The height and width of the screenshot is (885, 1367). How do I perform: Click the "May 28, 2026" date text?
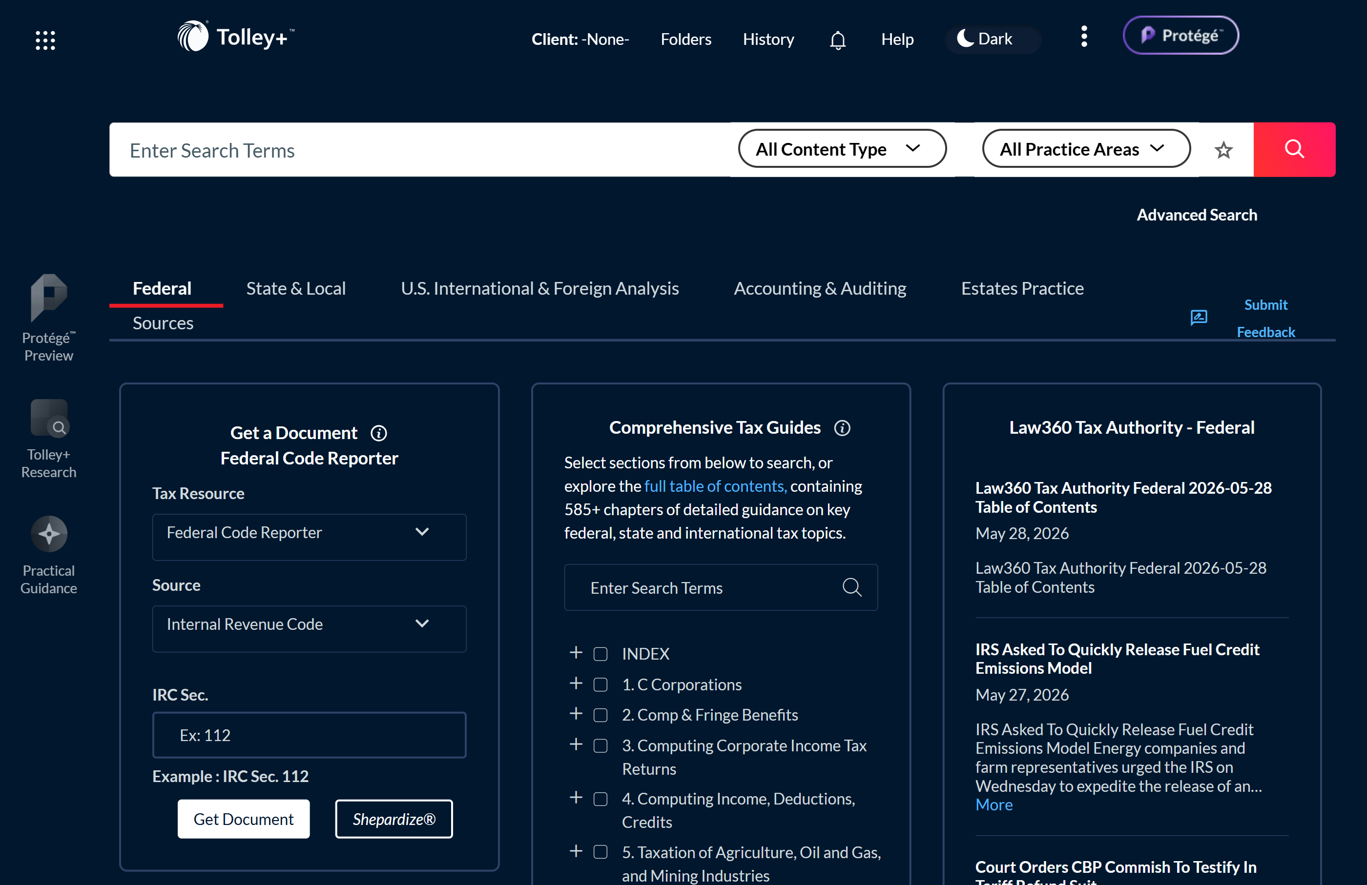(x=1022, y=533)
